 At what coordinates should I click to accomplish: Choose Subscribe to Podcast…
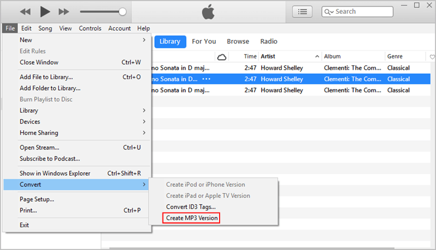[x=77, y=158]
